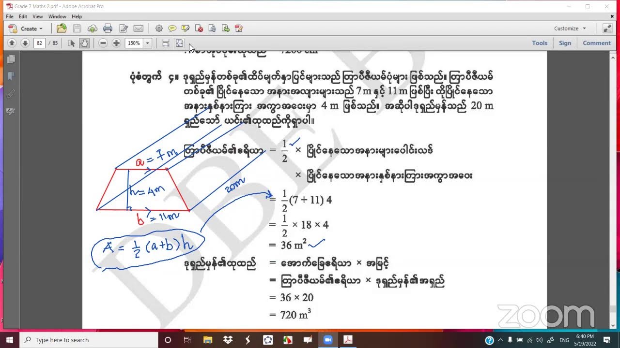Click the volume speaker tray icon
The image size is (620, 348).
tap(540, 340)
